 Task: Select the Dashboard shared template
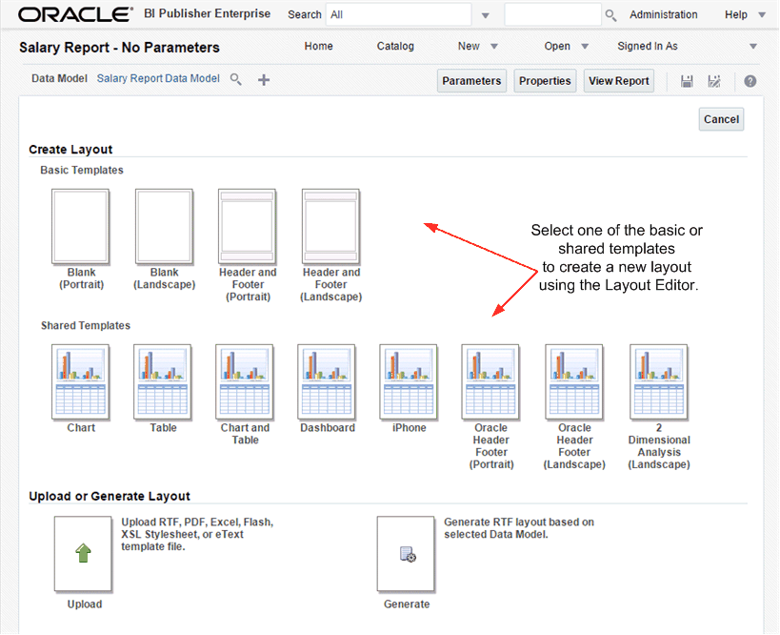pos(327,382)
